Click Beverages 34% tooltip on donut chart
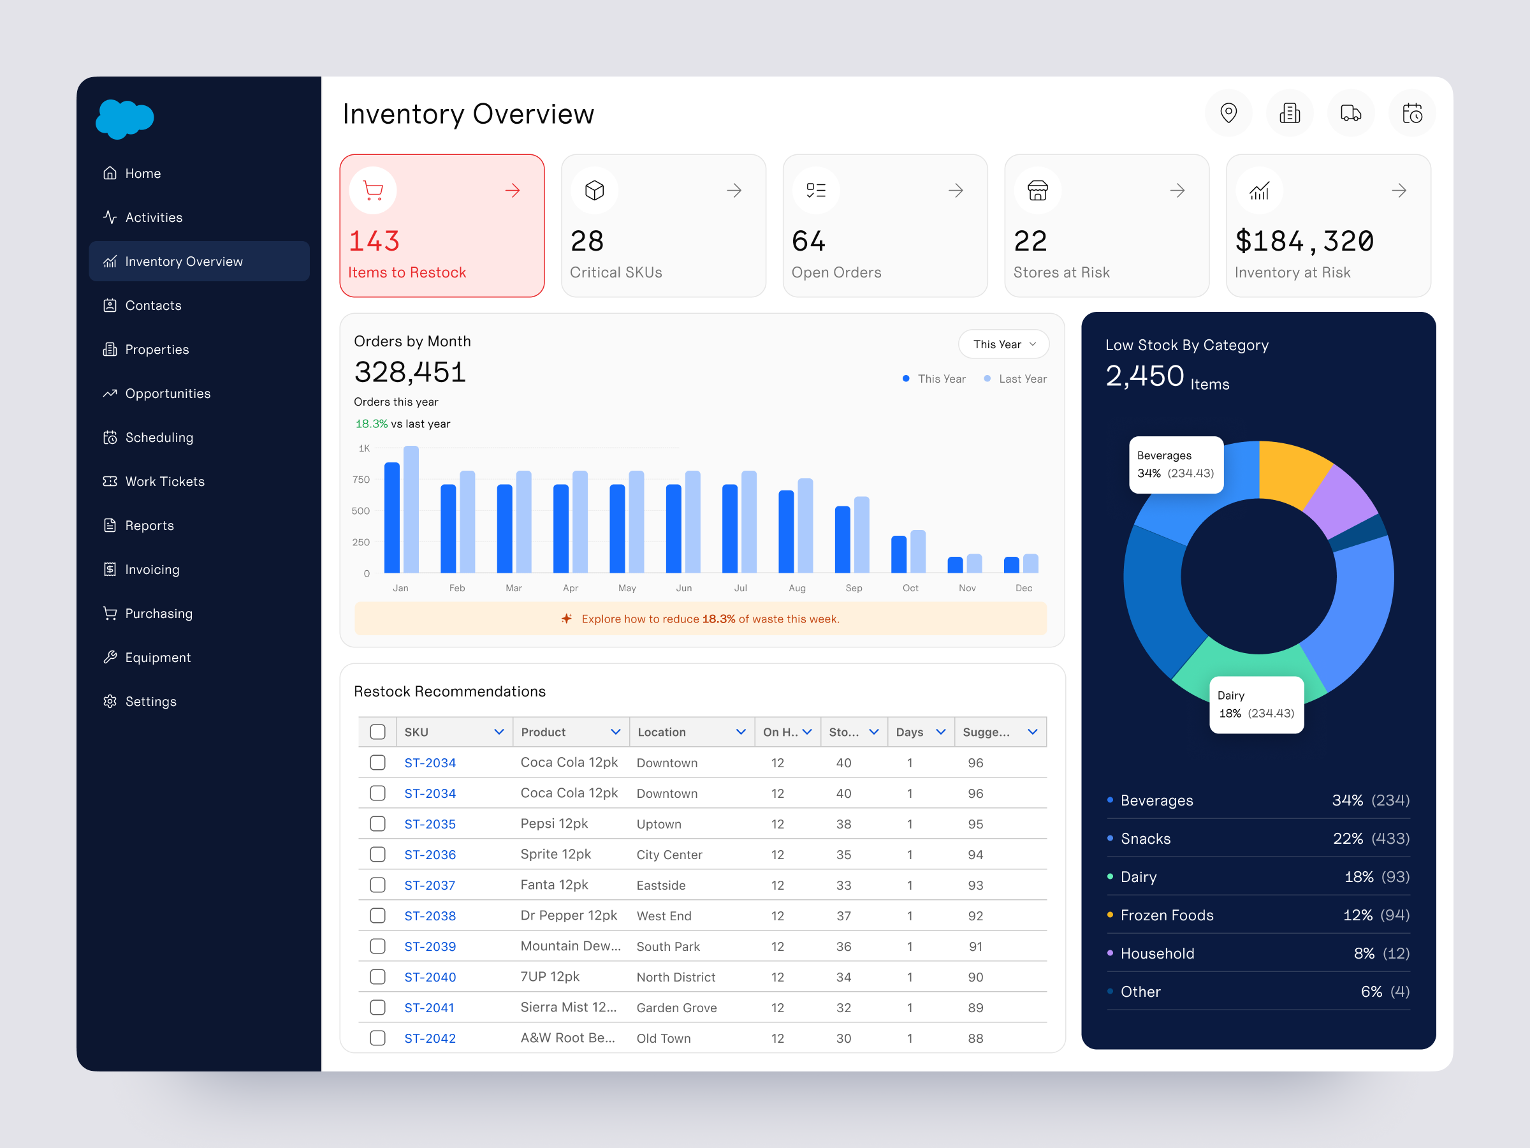Screen dimensions: 1530x1148 1176,465
